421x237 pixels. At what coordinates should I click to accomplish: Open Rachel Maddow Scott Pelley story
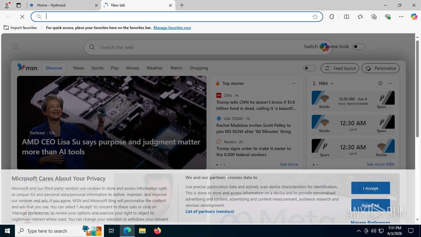tap(254, 128)
